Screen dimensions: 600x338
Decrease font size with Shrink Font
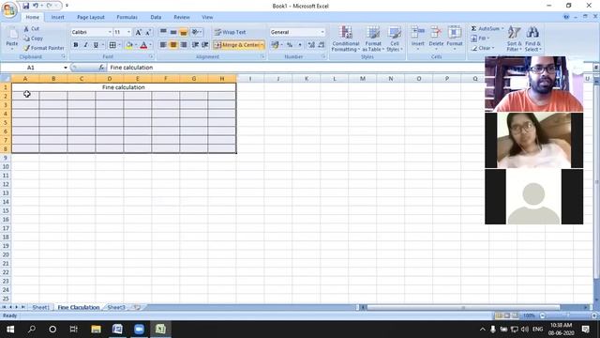(148, 32)
